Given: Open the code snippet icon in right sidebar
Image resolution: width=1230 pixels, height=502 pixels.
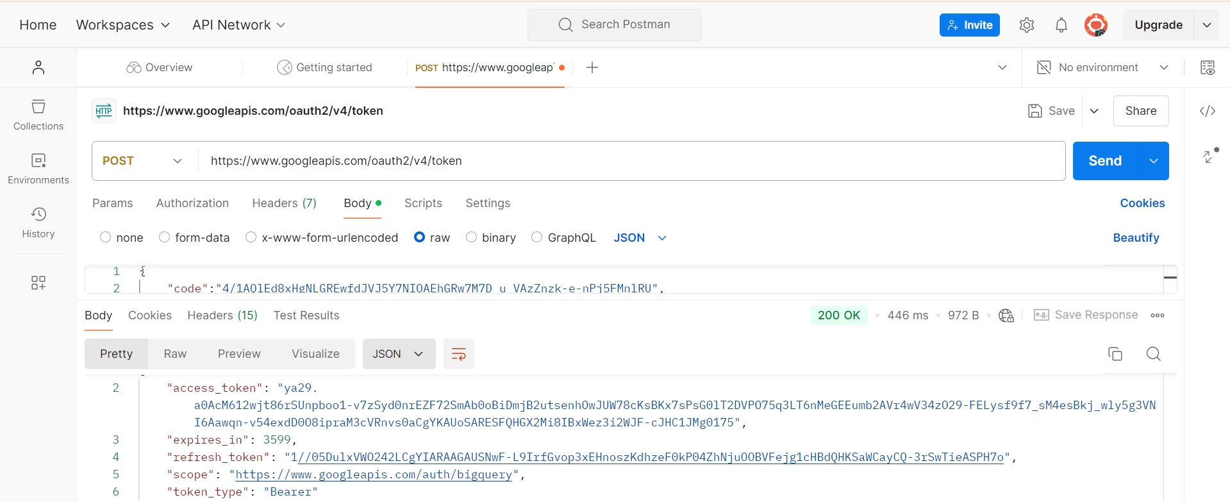Looking at the screenshot, I should pos(1208,111).
